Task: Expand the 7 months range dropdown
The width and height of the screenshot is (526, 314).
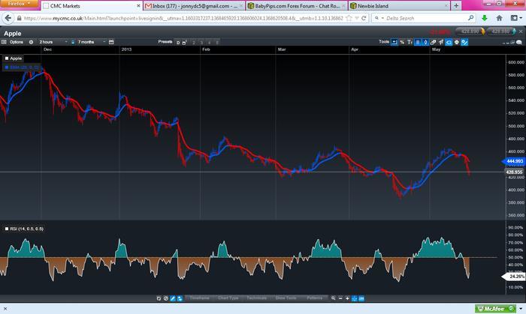Action: pyautogui.click(x=92, y=42)
